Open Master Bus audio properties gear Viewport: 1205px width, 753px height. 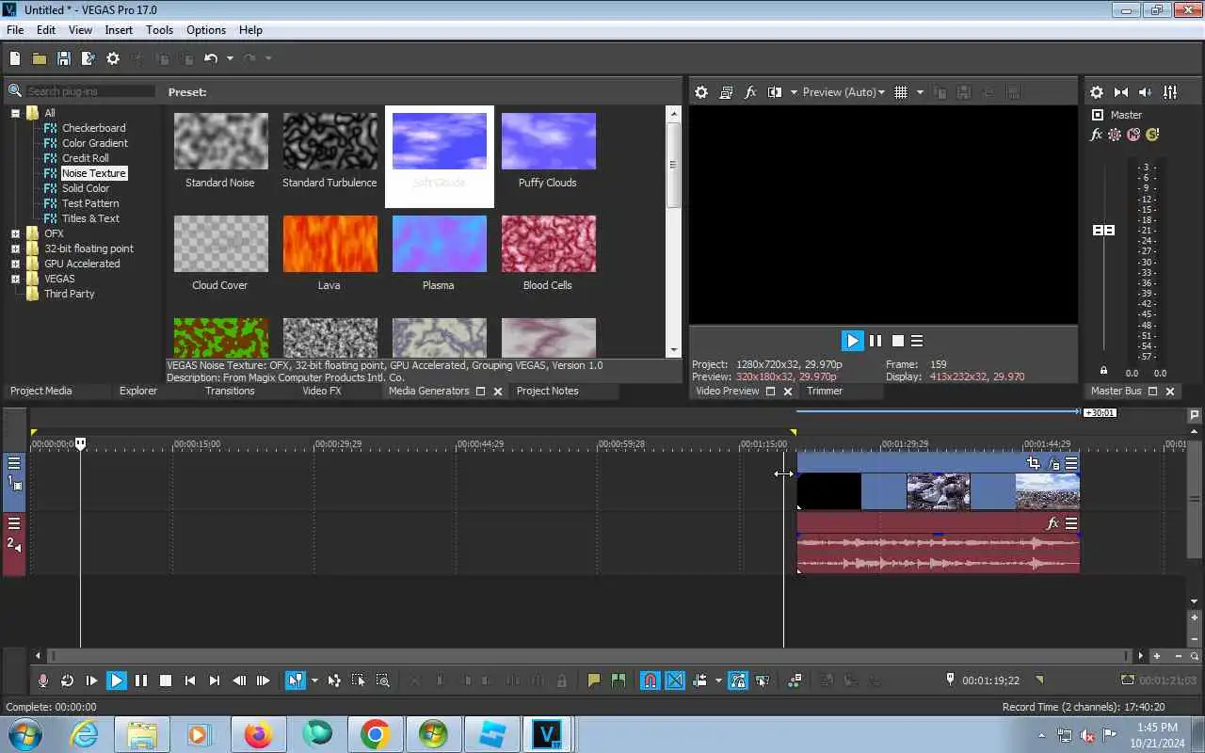click(1097, 92)
